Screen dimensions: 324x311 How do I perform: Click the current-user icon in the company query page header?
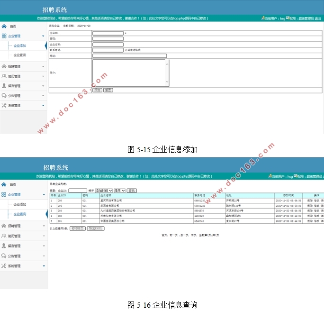tap(270, 176)
